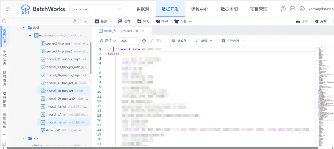Click the 发布 publish button

tap(320, 22)
